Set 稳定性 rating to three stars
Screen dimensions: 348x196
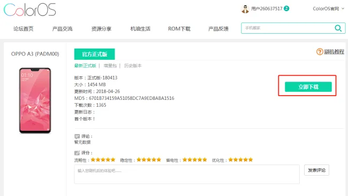(149, 160)
